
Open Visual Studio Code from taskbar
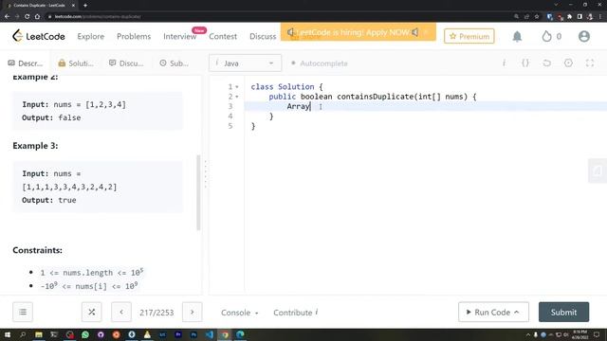tap(210, 334)
